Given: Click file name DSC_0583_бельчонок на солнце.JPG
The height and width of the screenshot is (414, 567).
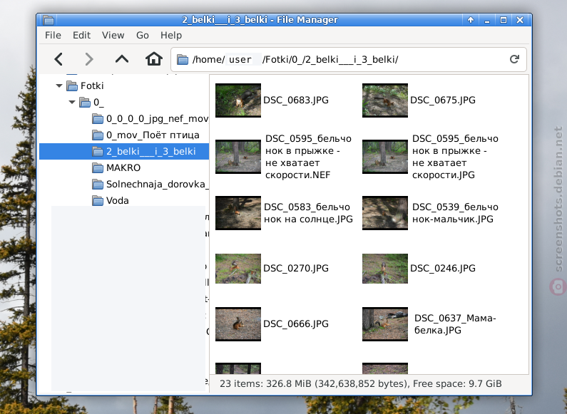Looking at the screenshot, I should (308, 213).
